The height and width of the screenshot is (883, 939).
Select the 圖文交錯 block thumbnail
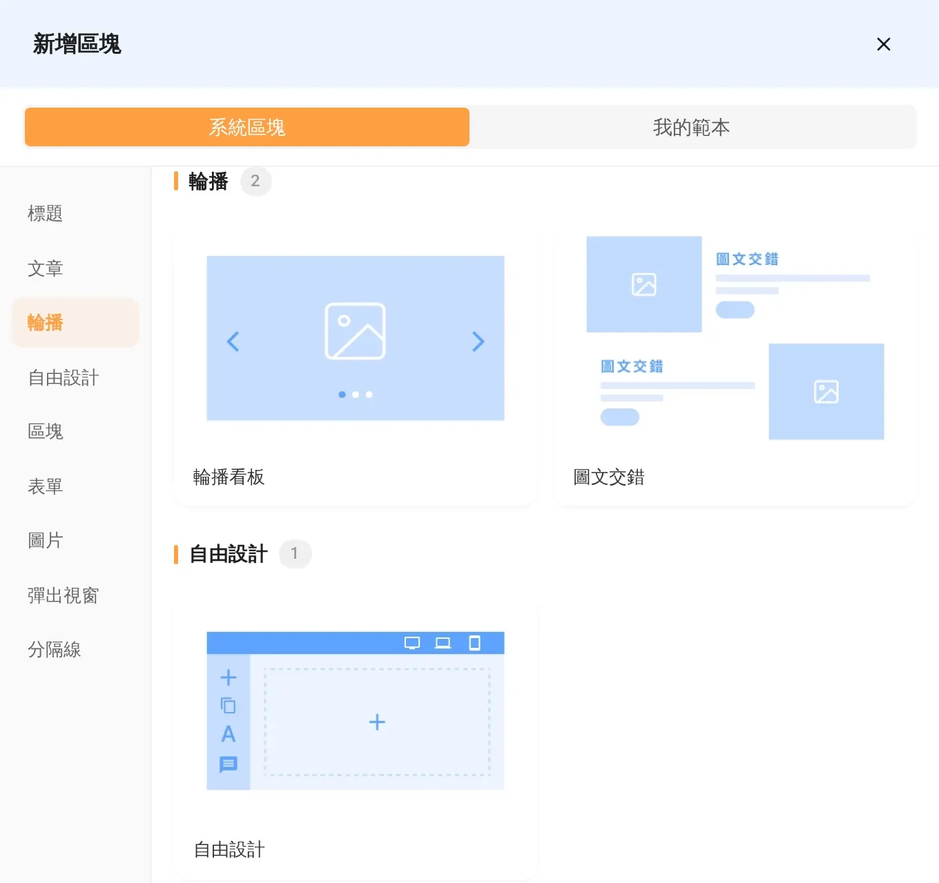tap(735, 338)
